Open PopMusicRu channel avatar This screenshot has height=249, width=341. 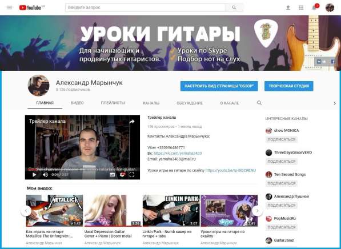point(269,219)
